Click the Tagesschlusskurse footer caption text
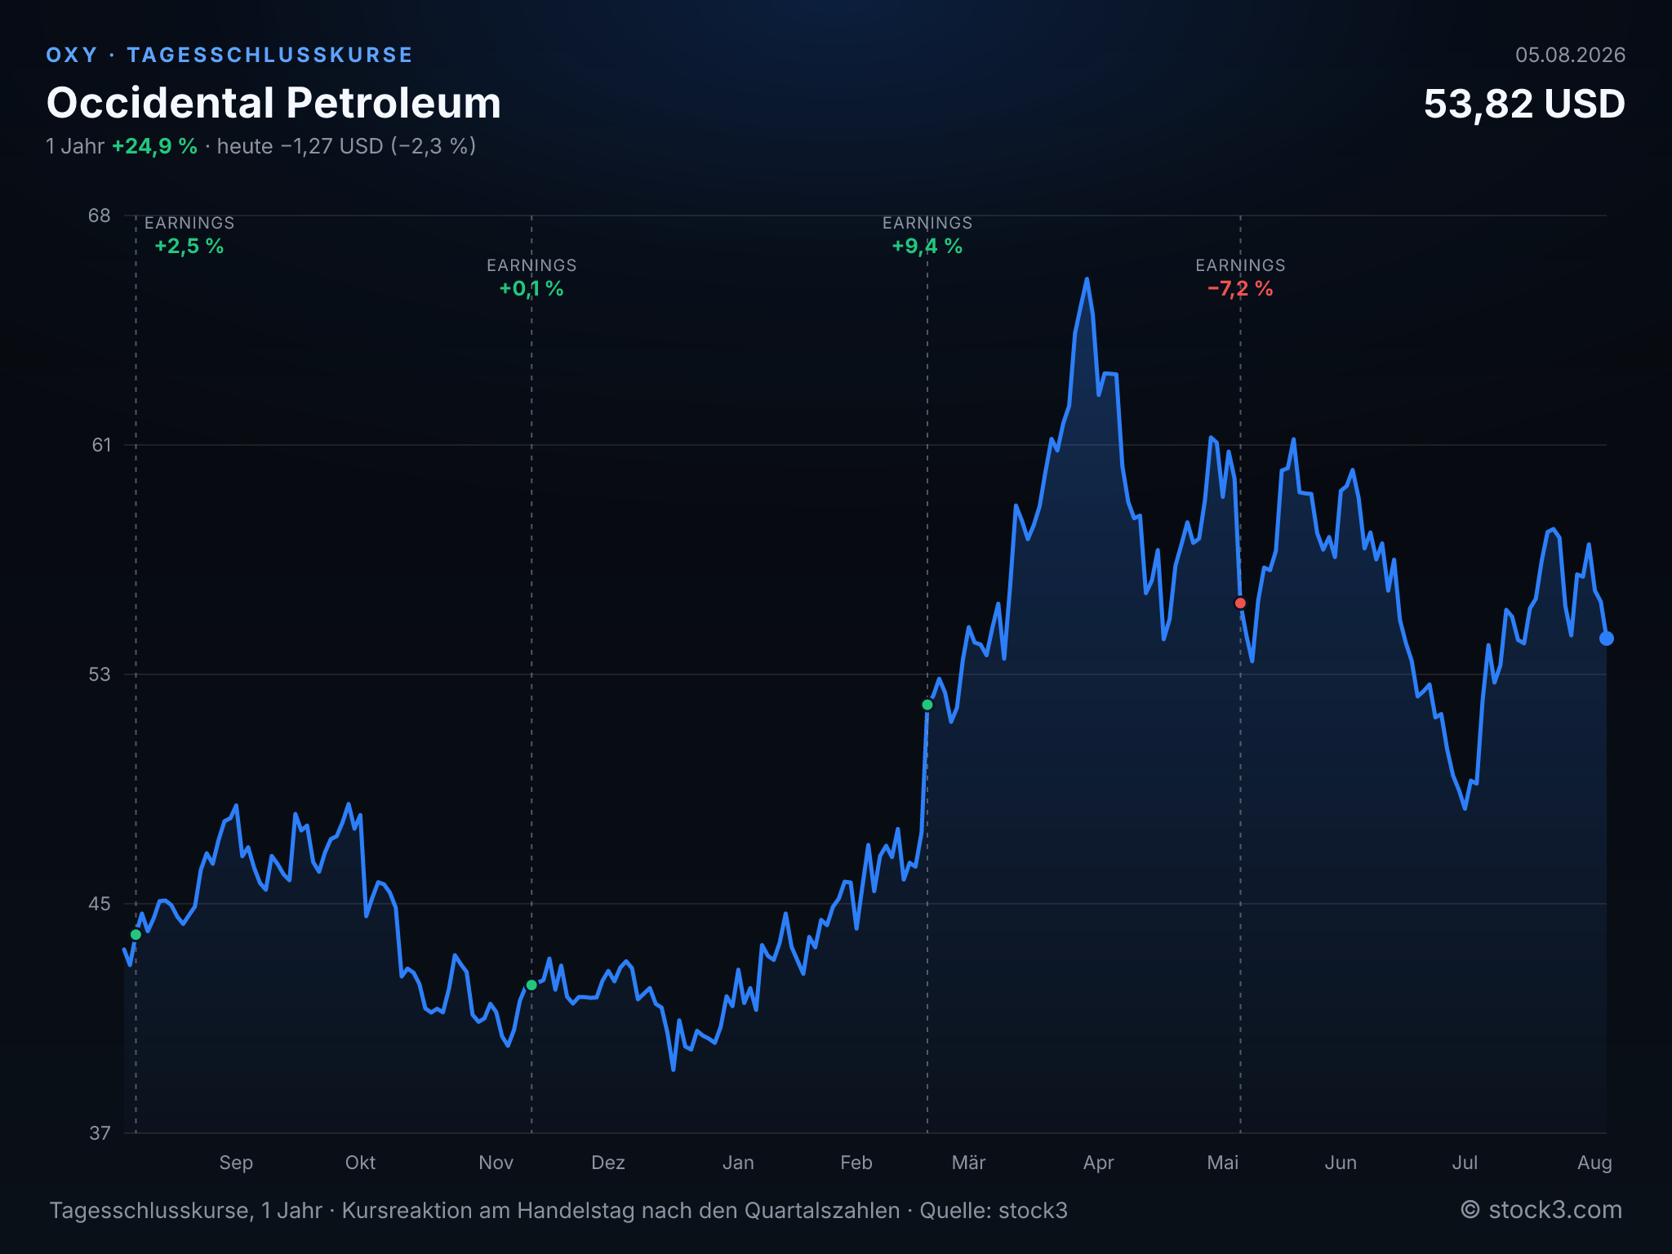This screenshot has width=1672, height=1254. pyautogui.click(x=558, y=1211)
